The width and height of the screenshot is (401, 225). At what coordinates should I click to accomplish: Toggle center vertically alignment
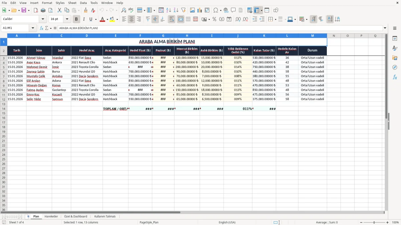155,19
